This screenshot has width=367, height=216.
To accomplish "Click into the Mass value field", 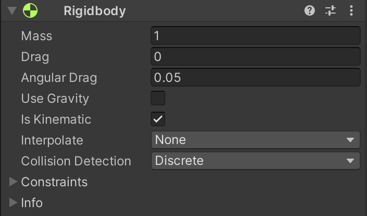I will tap(255, 35).
